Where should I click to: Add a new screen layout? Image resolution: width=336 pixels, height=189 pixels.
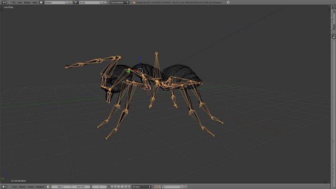(67, 3)
